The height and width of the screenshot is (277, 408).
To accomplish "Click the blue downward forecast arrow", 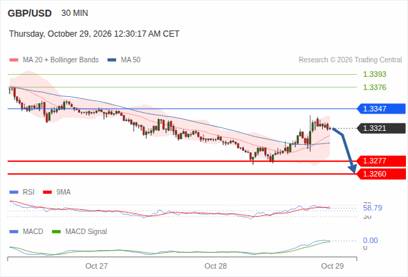I will [x=345, y=150].
